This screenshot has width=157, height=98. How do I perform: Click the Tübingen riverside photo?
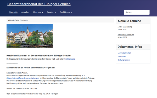point(30,36)
